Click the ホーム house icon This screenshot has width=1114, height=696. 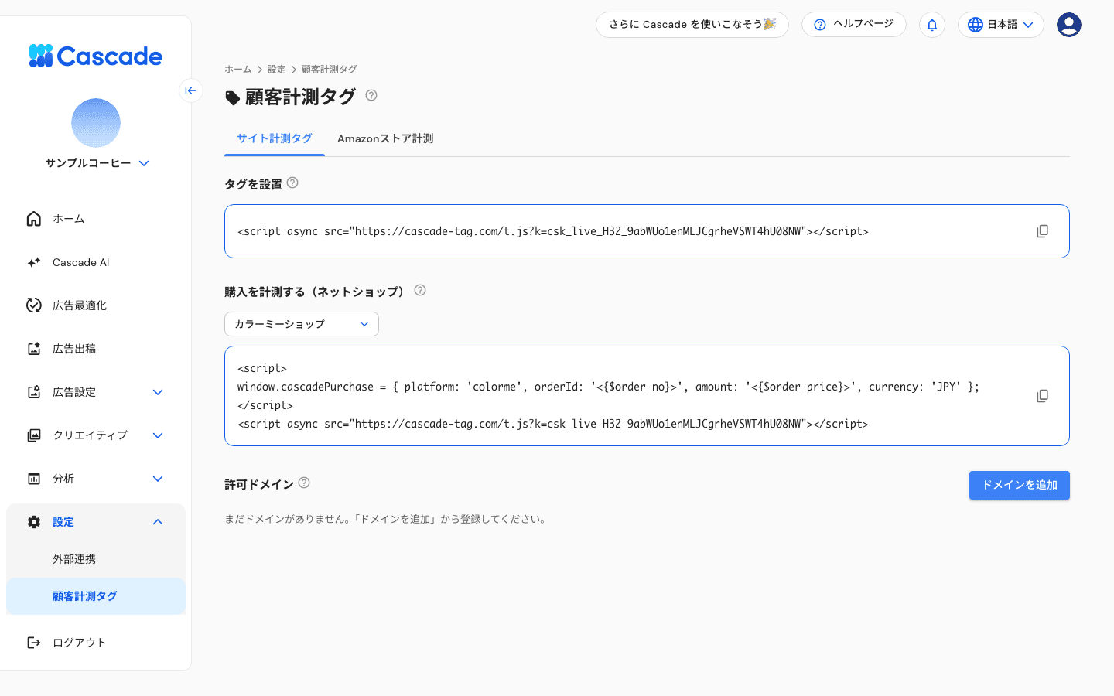[x=34, y=219]
